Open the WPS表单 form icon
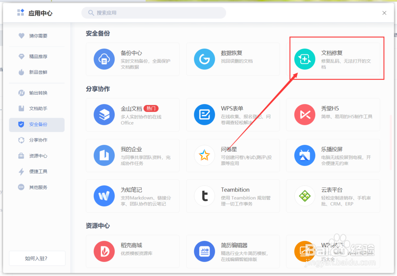 (x=204, y=115)
